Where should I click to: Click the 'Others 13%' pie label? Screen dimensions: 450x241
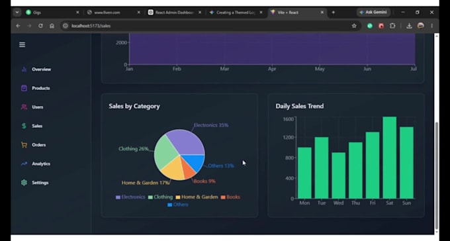(x=220, y=166)
